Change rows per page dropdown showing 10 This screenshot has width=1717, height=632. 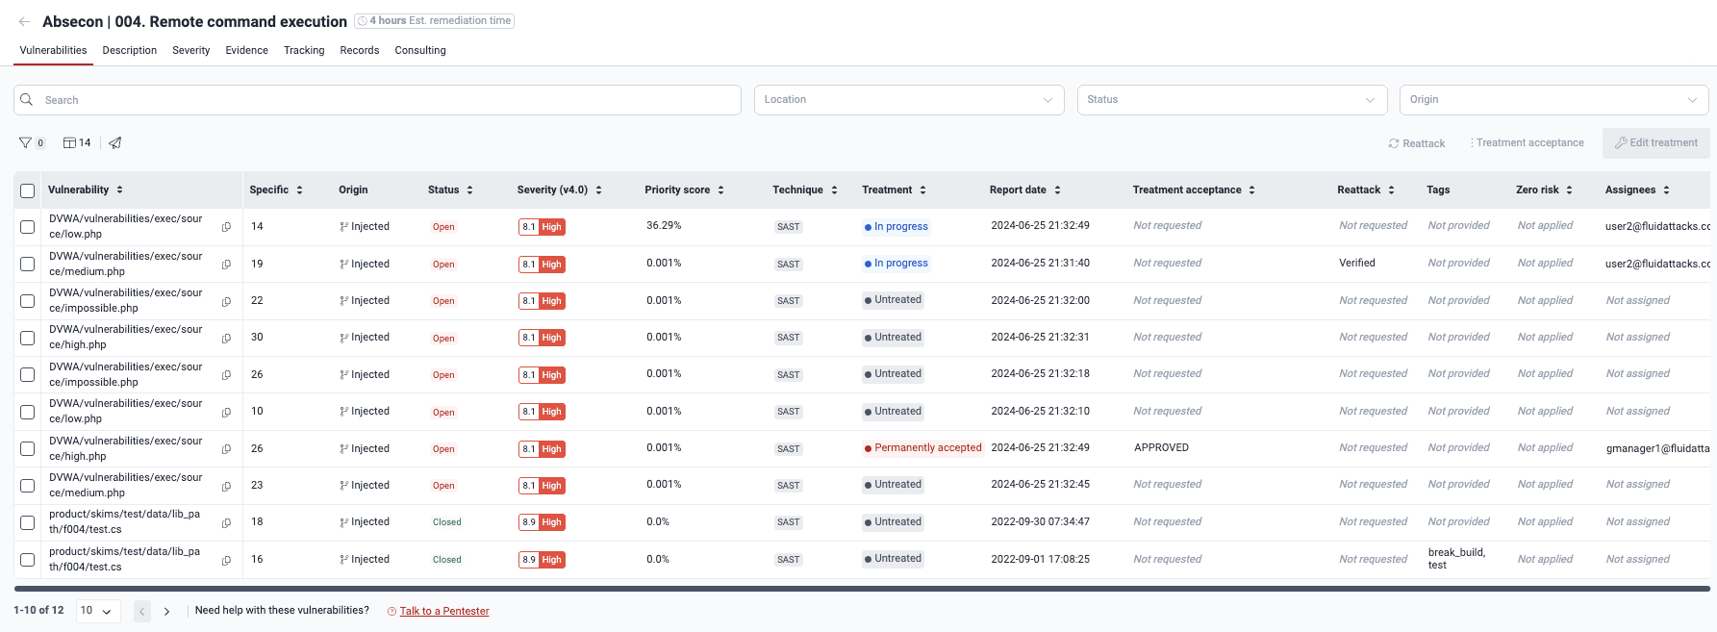98,611
